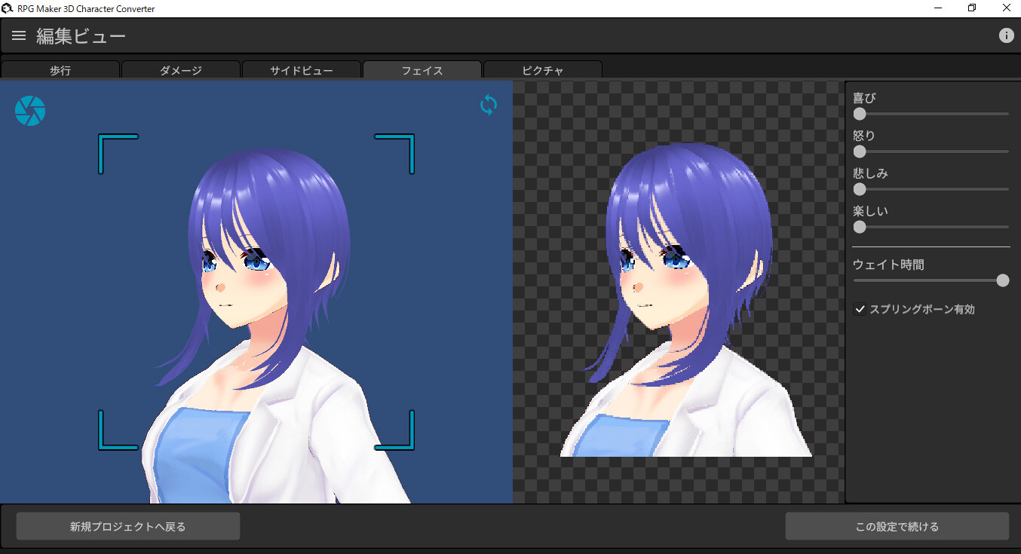
Task: Disable the スプリングボーン有効 checkbox
Action: [860, 308]
